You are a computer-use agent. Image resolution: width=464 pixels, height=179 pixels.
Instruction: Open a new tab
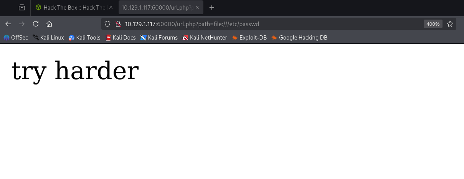211,7
